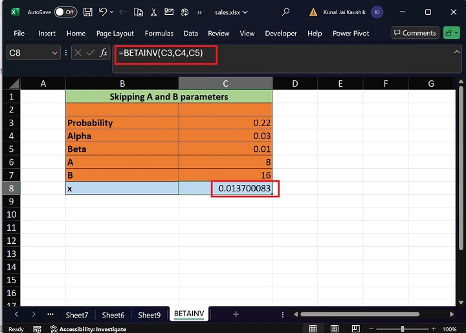
Task: Click the Save icon in title bar
Action: (87, 12)
